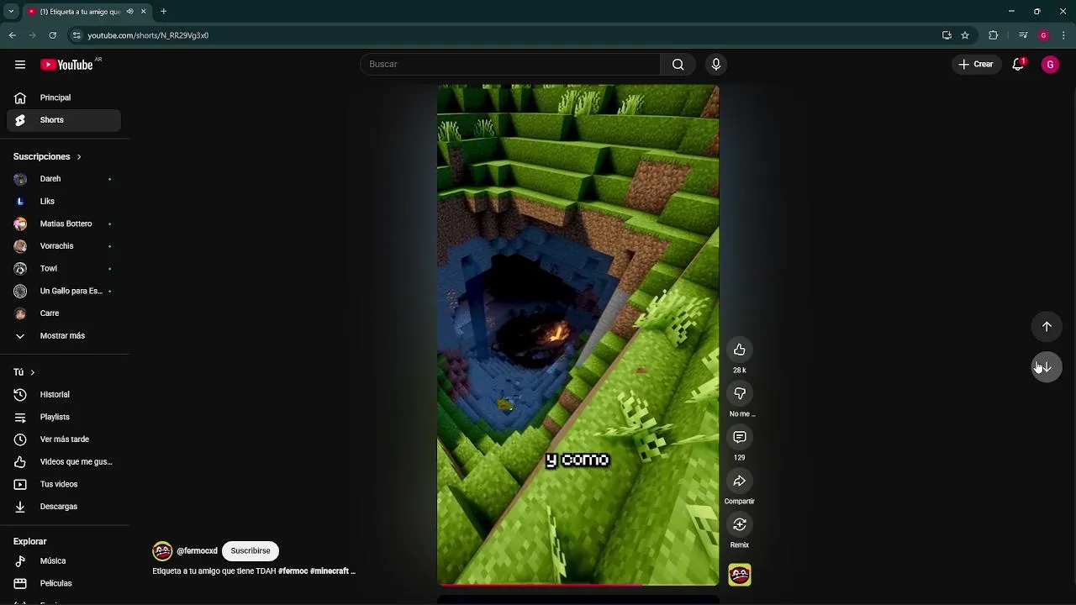1076x605 pixels.
Task: Mute the tab audio speaker icon
Action: click(129, 12)
